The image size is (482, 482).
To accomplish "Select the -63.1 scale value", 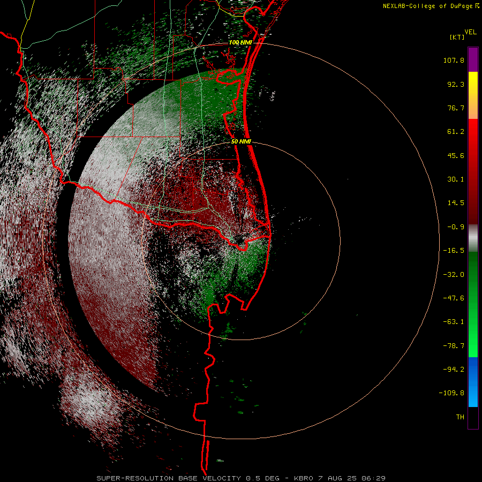I will [x=454, y=322].
